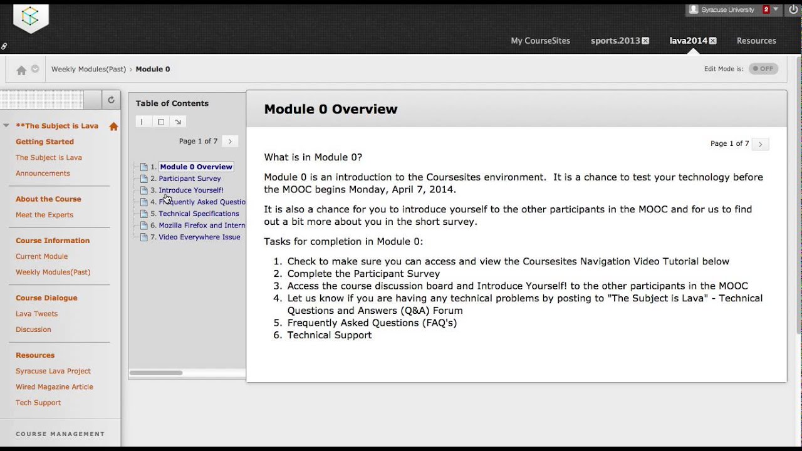Viewport: 802px width, 451px height.
Task: Click the Syracuse University user avatar
Action: click(694, 9)
